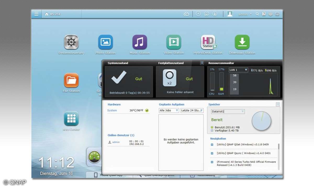The width and height of the screenshot is (314, 188).
Task: Click the Speicher detail list icon
Action: click(x=278, y=104)
